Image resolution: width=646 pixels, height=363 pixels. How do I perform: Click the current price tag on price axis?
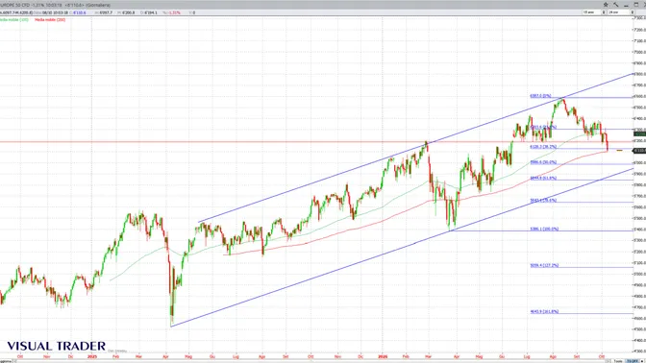(640, 151)
